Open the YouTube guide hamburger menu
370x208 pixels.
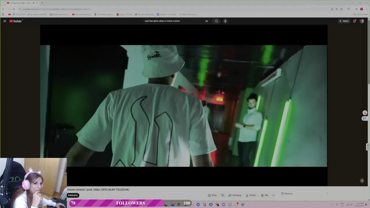point(5,21)
